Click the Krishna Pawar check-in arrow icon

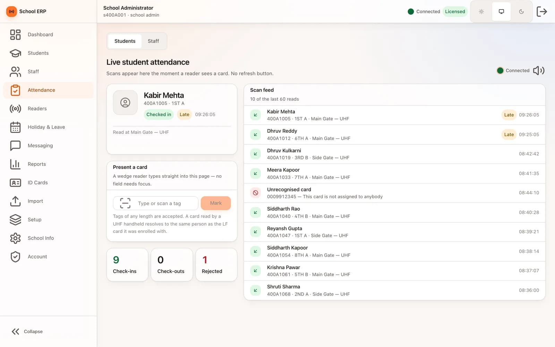pos(256,271)
